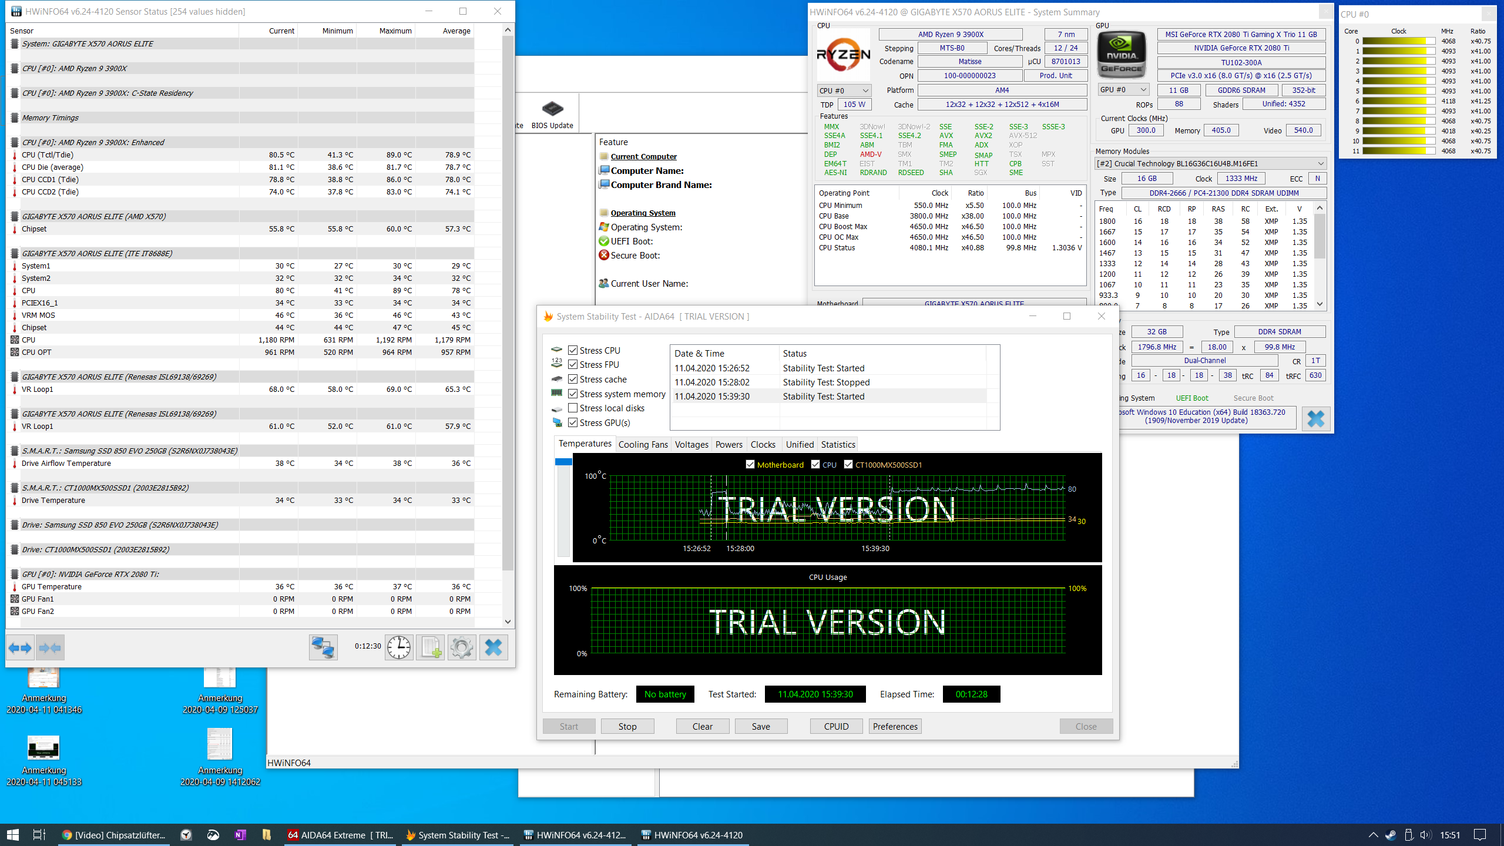Enable Stress local disks checkbox

click(x=573, y=408)
